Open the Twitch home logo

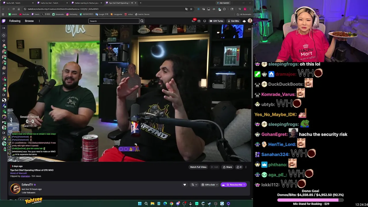(x=3, y=21)
